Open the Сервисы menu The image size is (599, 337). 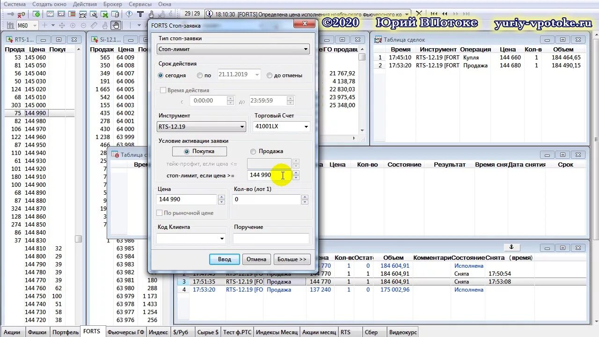pos(140,4)
